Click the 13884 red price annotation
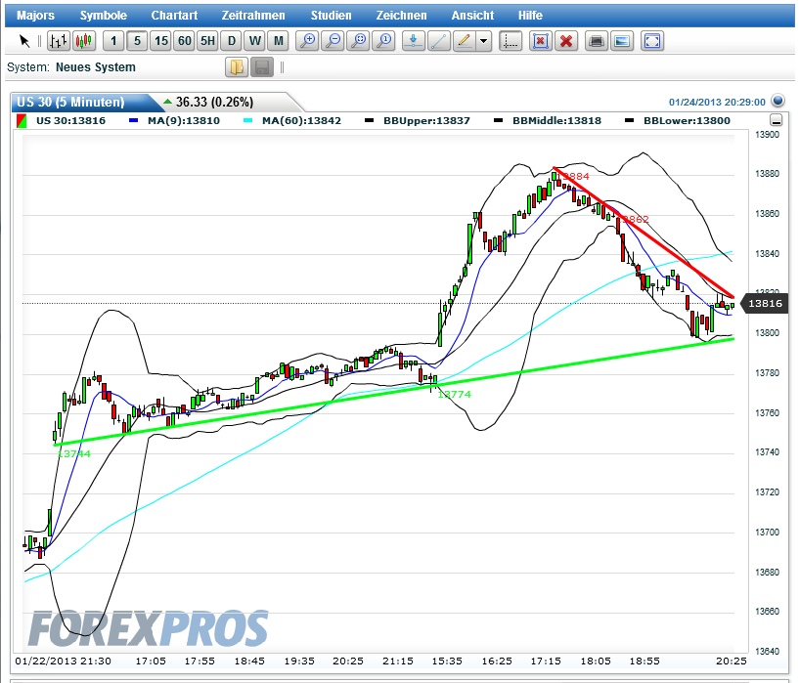This screenshot has height=683, width=799. click(x=573, y=177)
